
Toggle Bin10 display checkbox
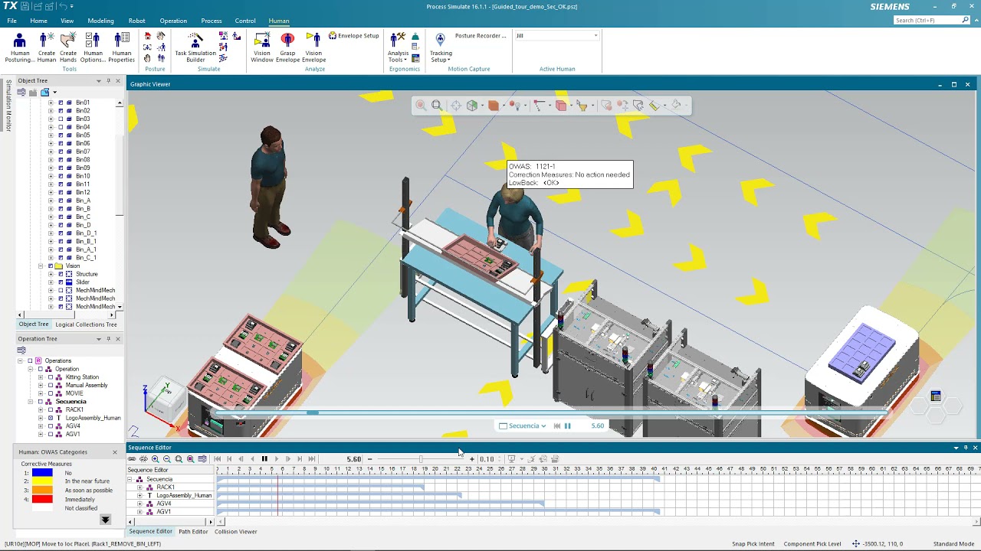click(x=61, y=176)
